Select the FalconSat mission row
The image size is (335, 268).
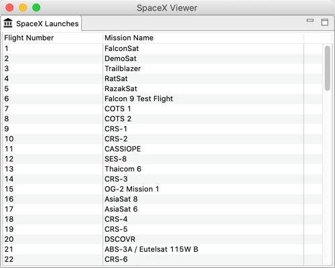coord(163,48)
